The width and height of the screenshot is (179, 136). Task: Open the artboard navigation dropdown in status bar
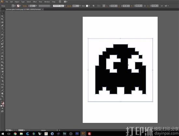tap(24, 130)
